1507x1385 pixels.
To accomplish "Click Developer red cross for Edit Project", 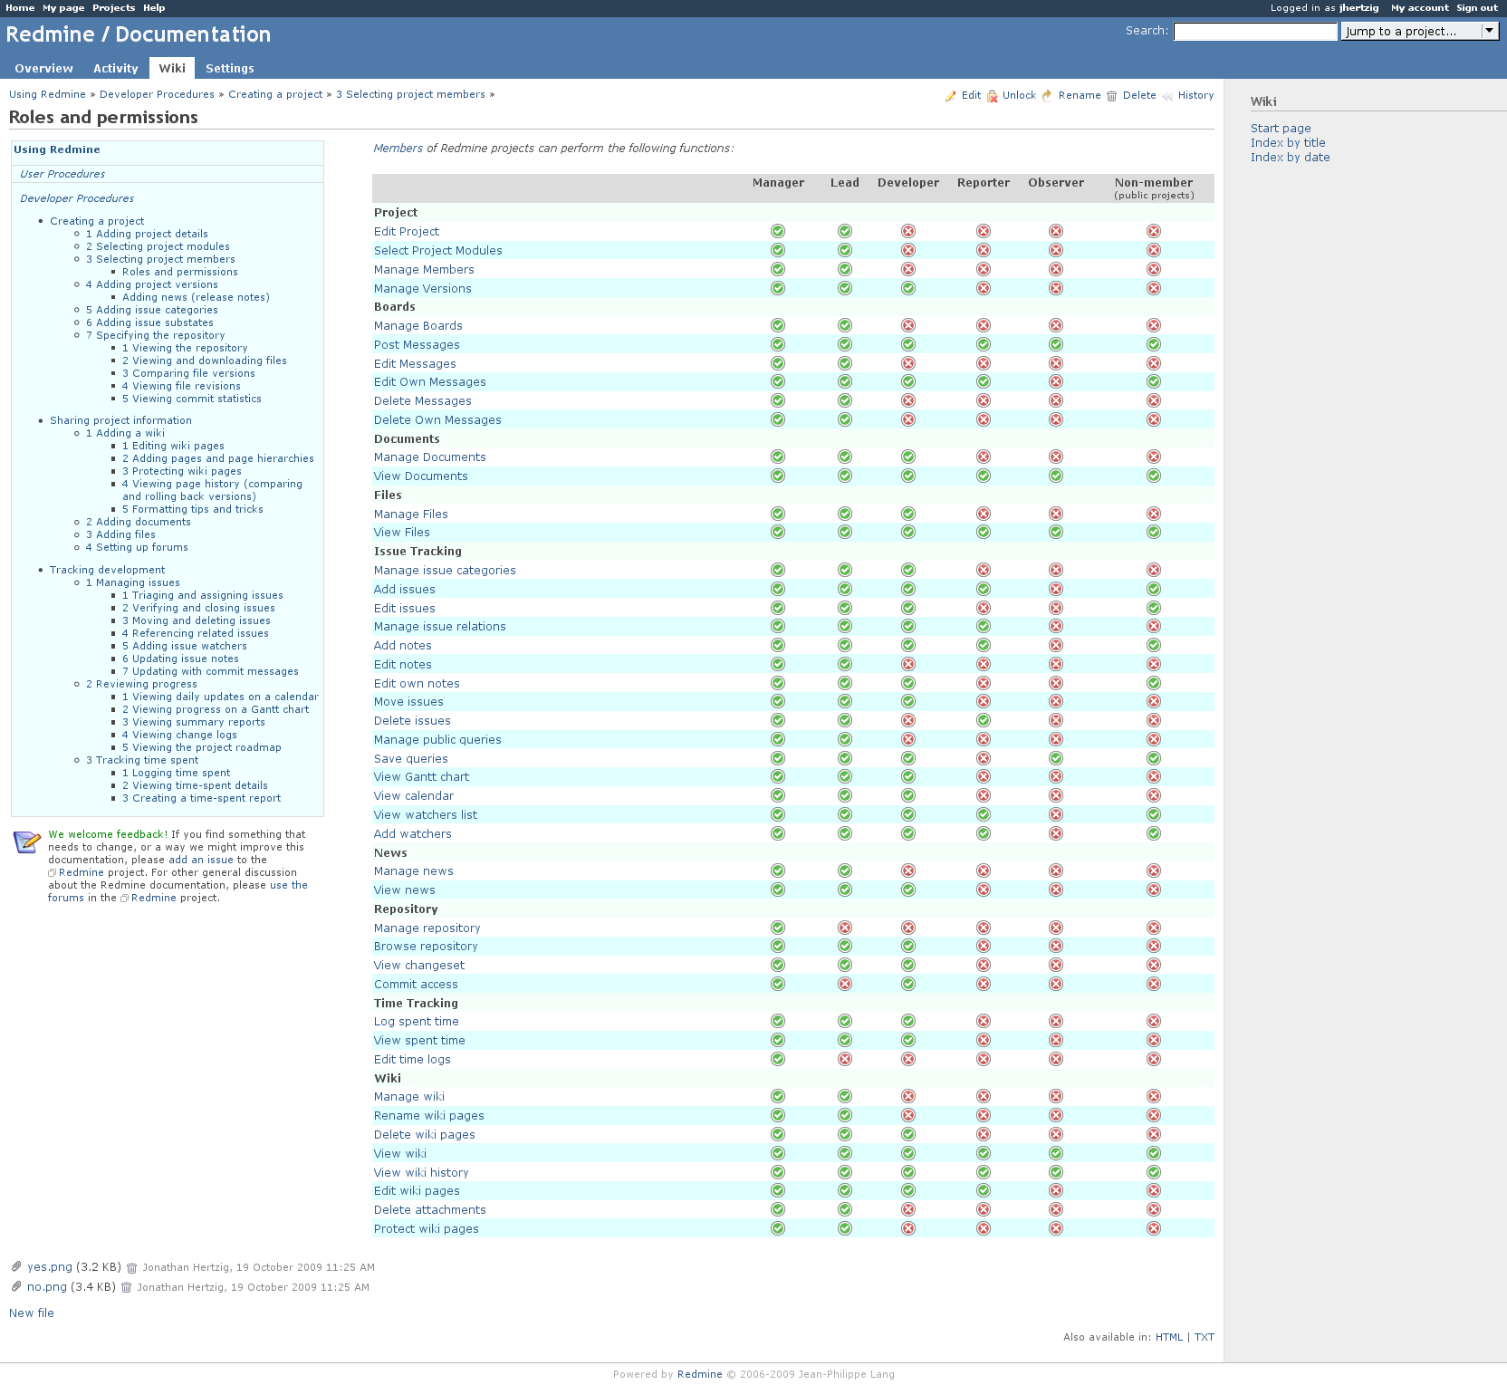I will (908, 231).
